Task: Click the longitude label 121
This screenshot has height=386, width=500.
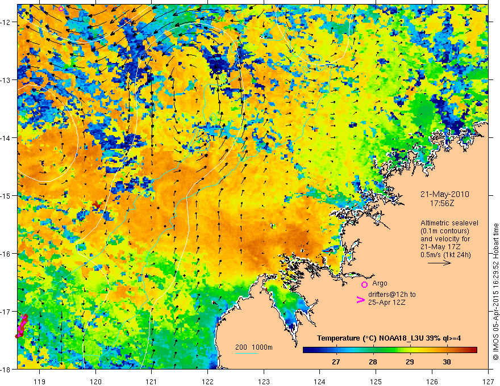Action: point(152,381)
